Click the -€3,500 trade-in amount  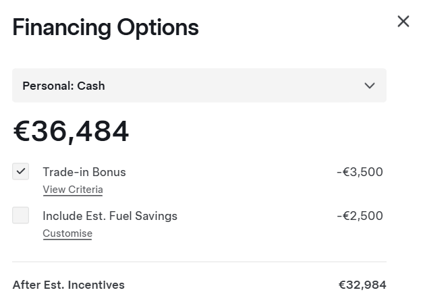(360, 172)
